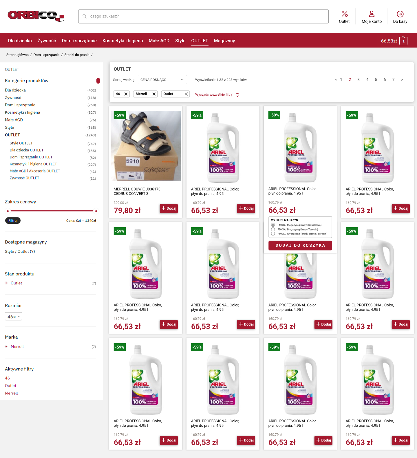Open the shopping cart bag icon
This screenshot has width=417, height=458.
point(403,41)
